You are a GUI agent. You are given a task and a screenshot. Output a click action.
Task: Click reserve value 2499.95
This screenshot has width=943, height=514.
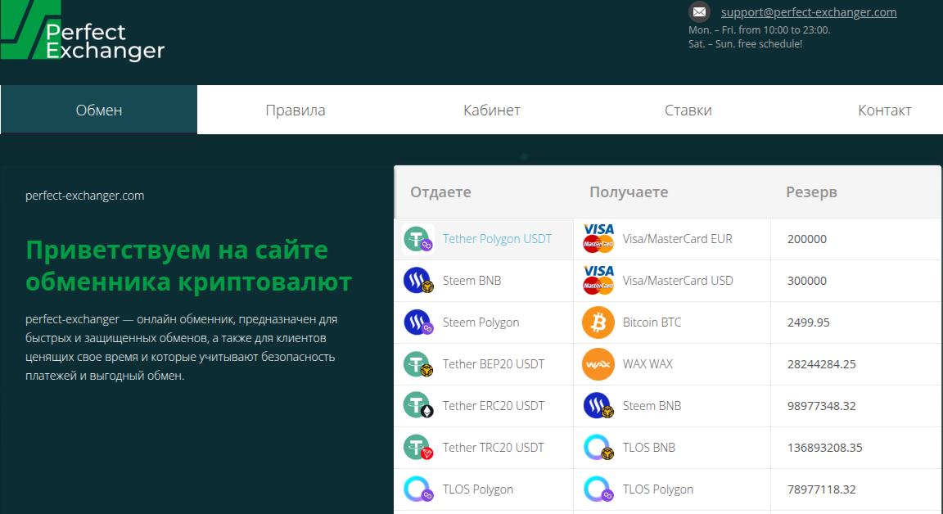pyautogui.click(x=808, y=322)
